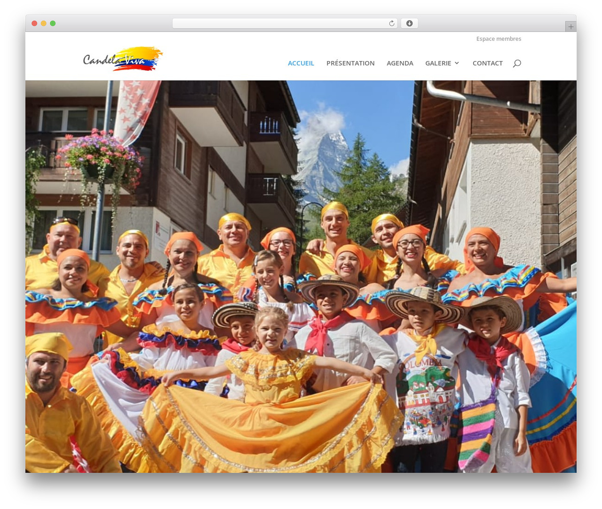Click the Candela Viva logo

coord(123,59)
